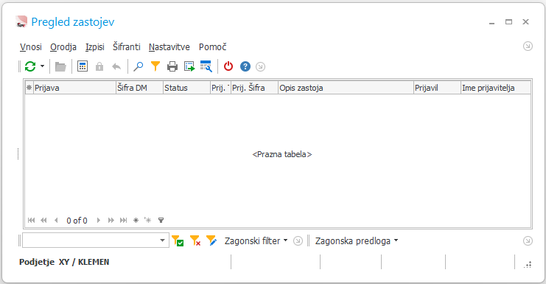
Task: Open the Vnosi menu
Action: coord(31,46)
